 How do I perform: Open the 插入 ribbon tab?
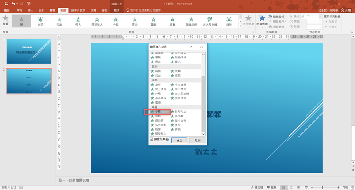tap(30, 9)
